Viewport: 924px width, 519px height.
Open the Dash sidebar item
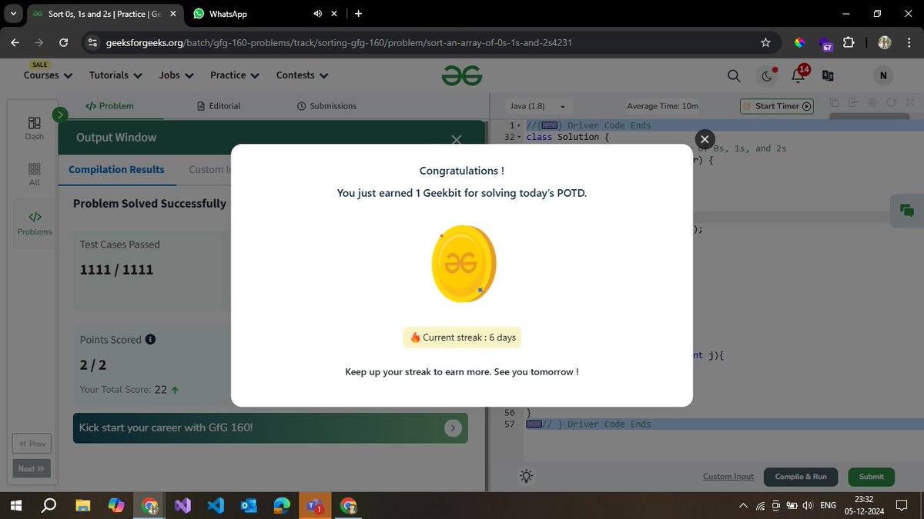coord(34,128)
